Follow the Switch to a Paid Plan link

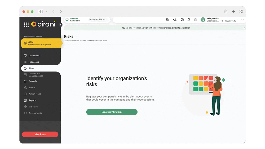(181, 28)
